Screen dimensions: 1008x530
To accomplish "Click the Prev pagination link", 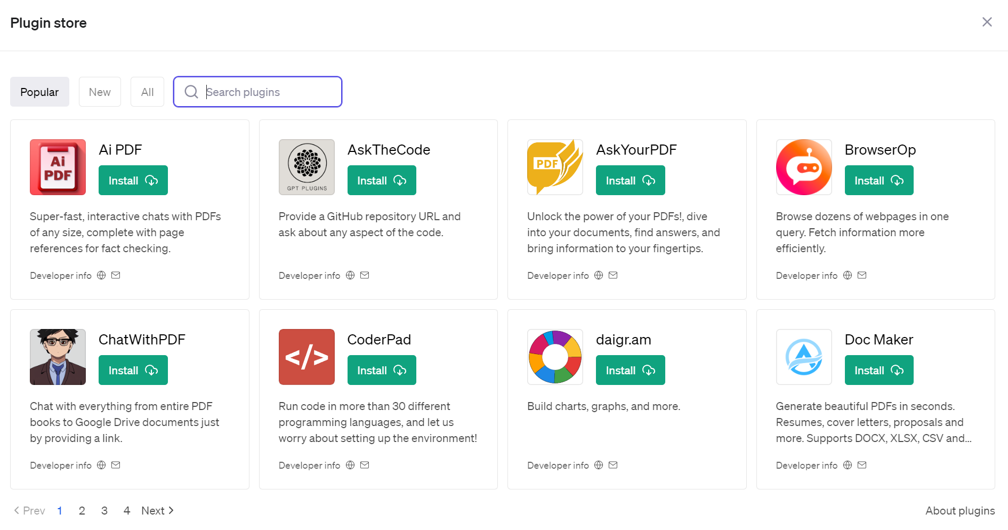I will 29,511.
